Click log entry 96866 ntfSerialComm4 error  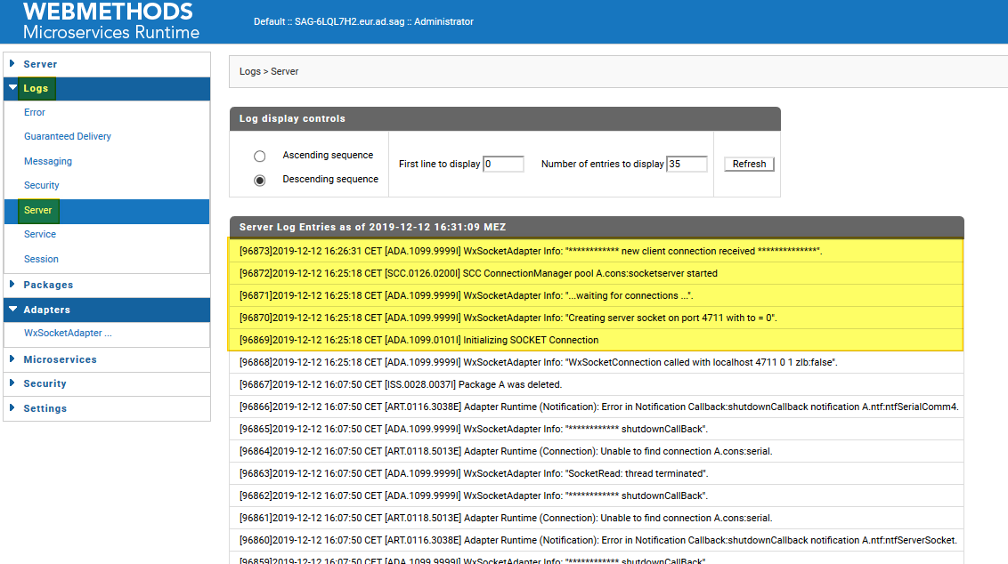point(596,407)
